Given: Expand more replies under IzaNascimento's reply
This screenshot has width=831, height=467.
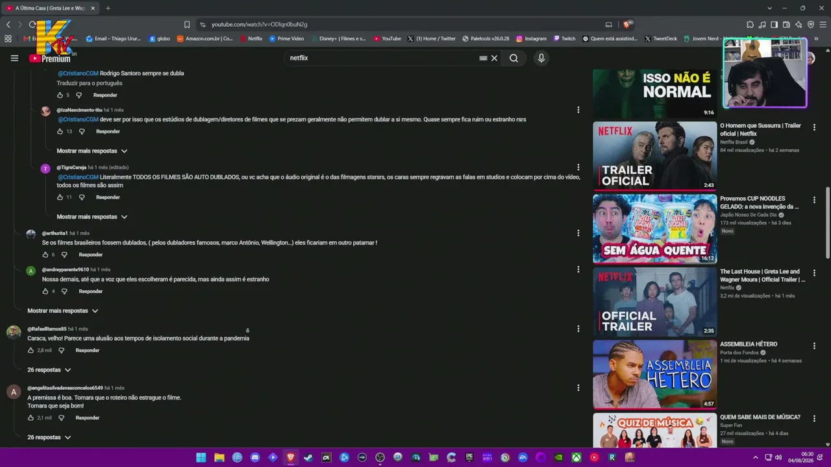Looking at the screenshot, I should pos(92,151).
